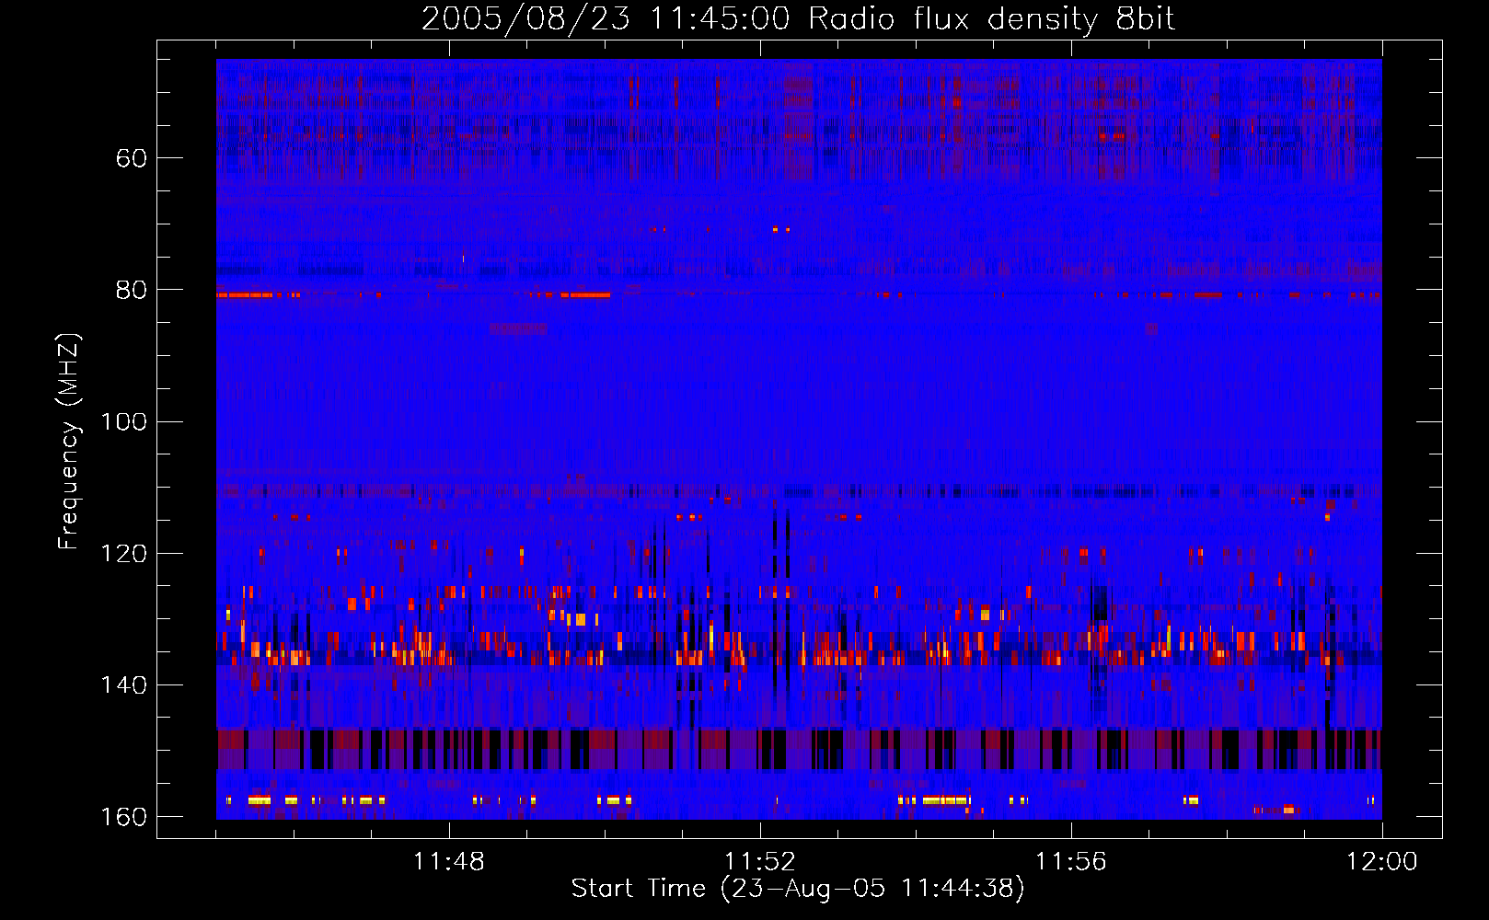The image size is (1489, 920).
Task: Click the 12:00 time tick label
Action: (x=1381, y=862)
